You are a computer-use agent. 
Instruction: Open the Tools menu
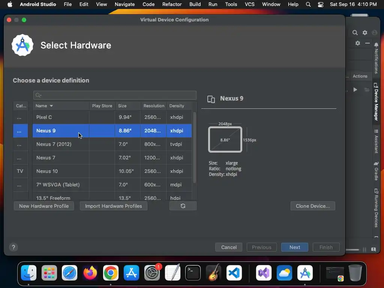point(231,4)
